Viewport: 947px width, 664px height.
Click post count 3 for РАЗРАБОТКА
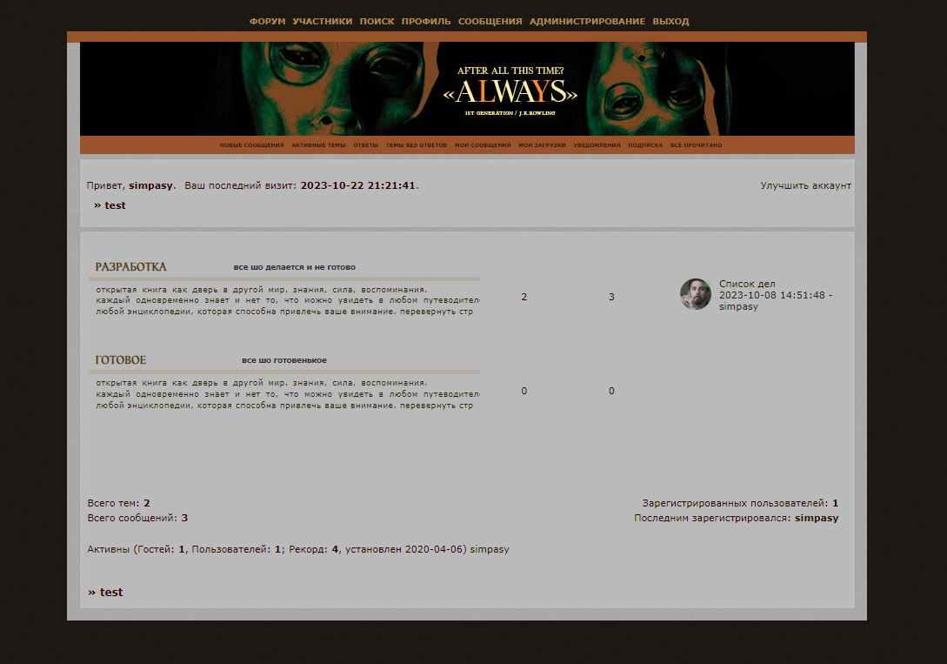[x=611, y=298]
